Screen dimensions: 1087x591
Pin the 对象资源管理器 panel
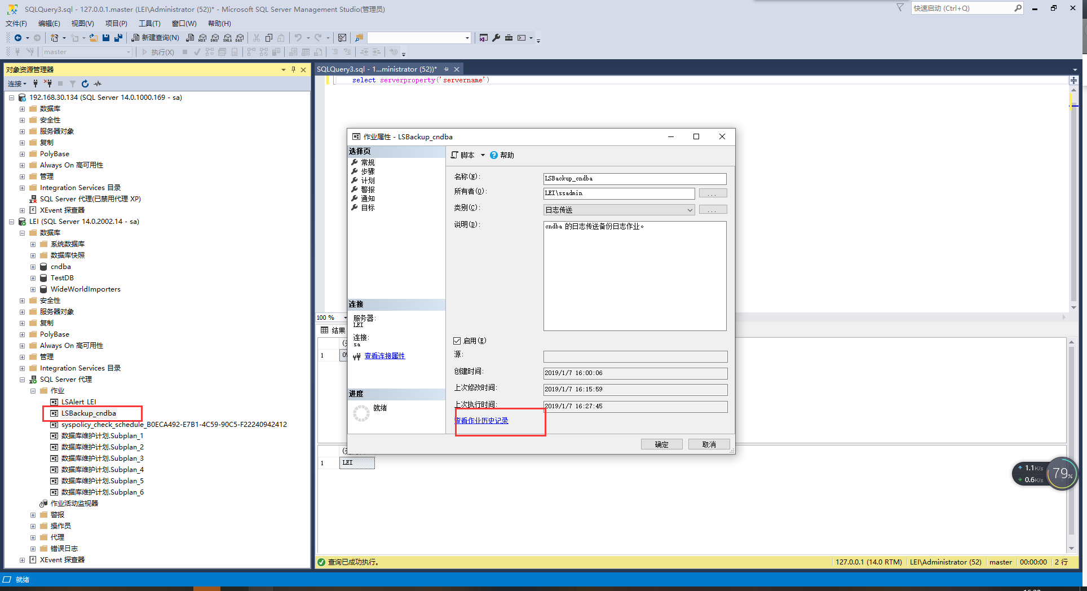click(x=293, y=69)
